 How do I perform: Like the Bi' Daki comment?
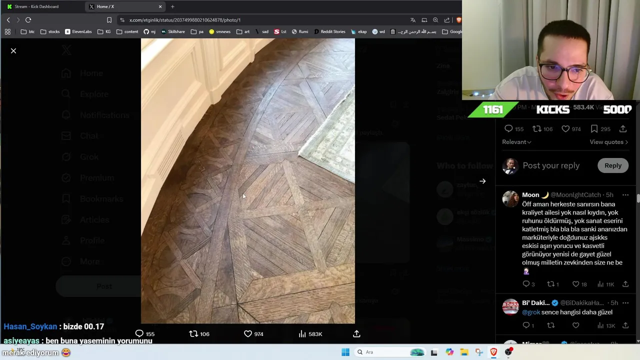click(x=575, y=325)
